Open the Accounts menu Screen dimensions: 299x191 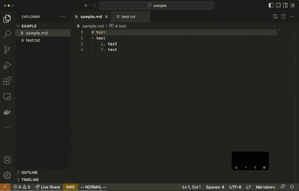click(7, 160)
